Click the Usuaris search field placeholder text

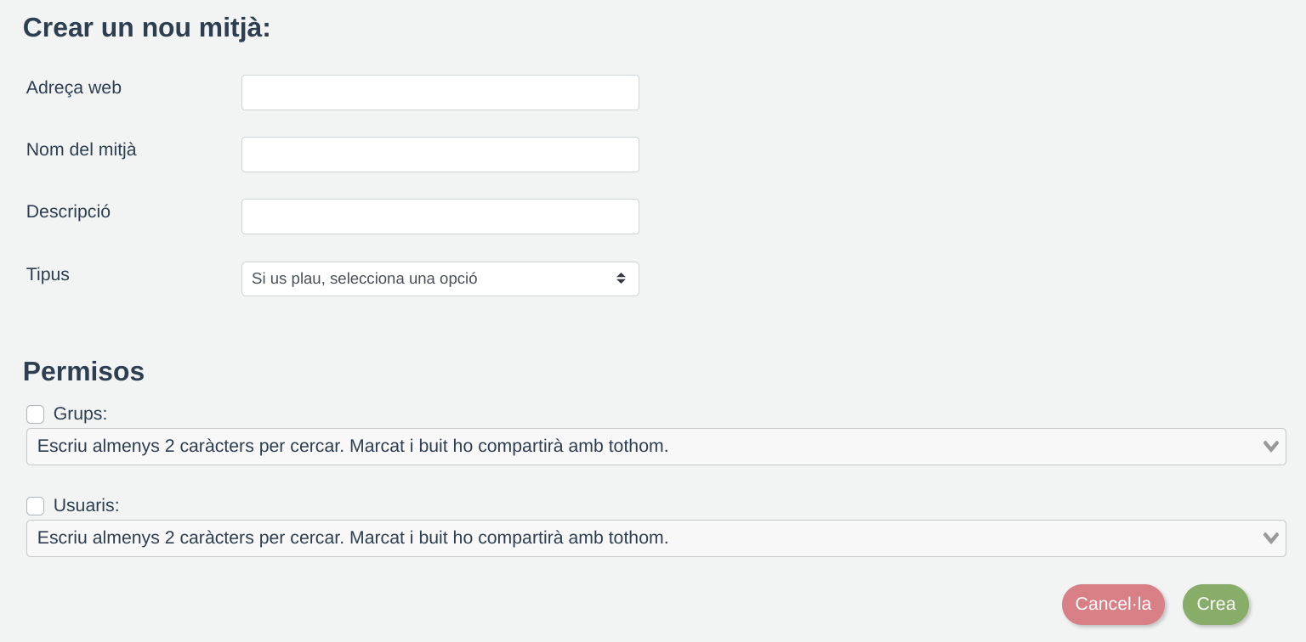click(x=353, y=538)
